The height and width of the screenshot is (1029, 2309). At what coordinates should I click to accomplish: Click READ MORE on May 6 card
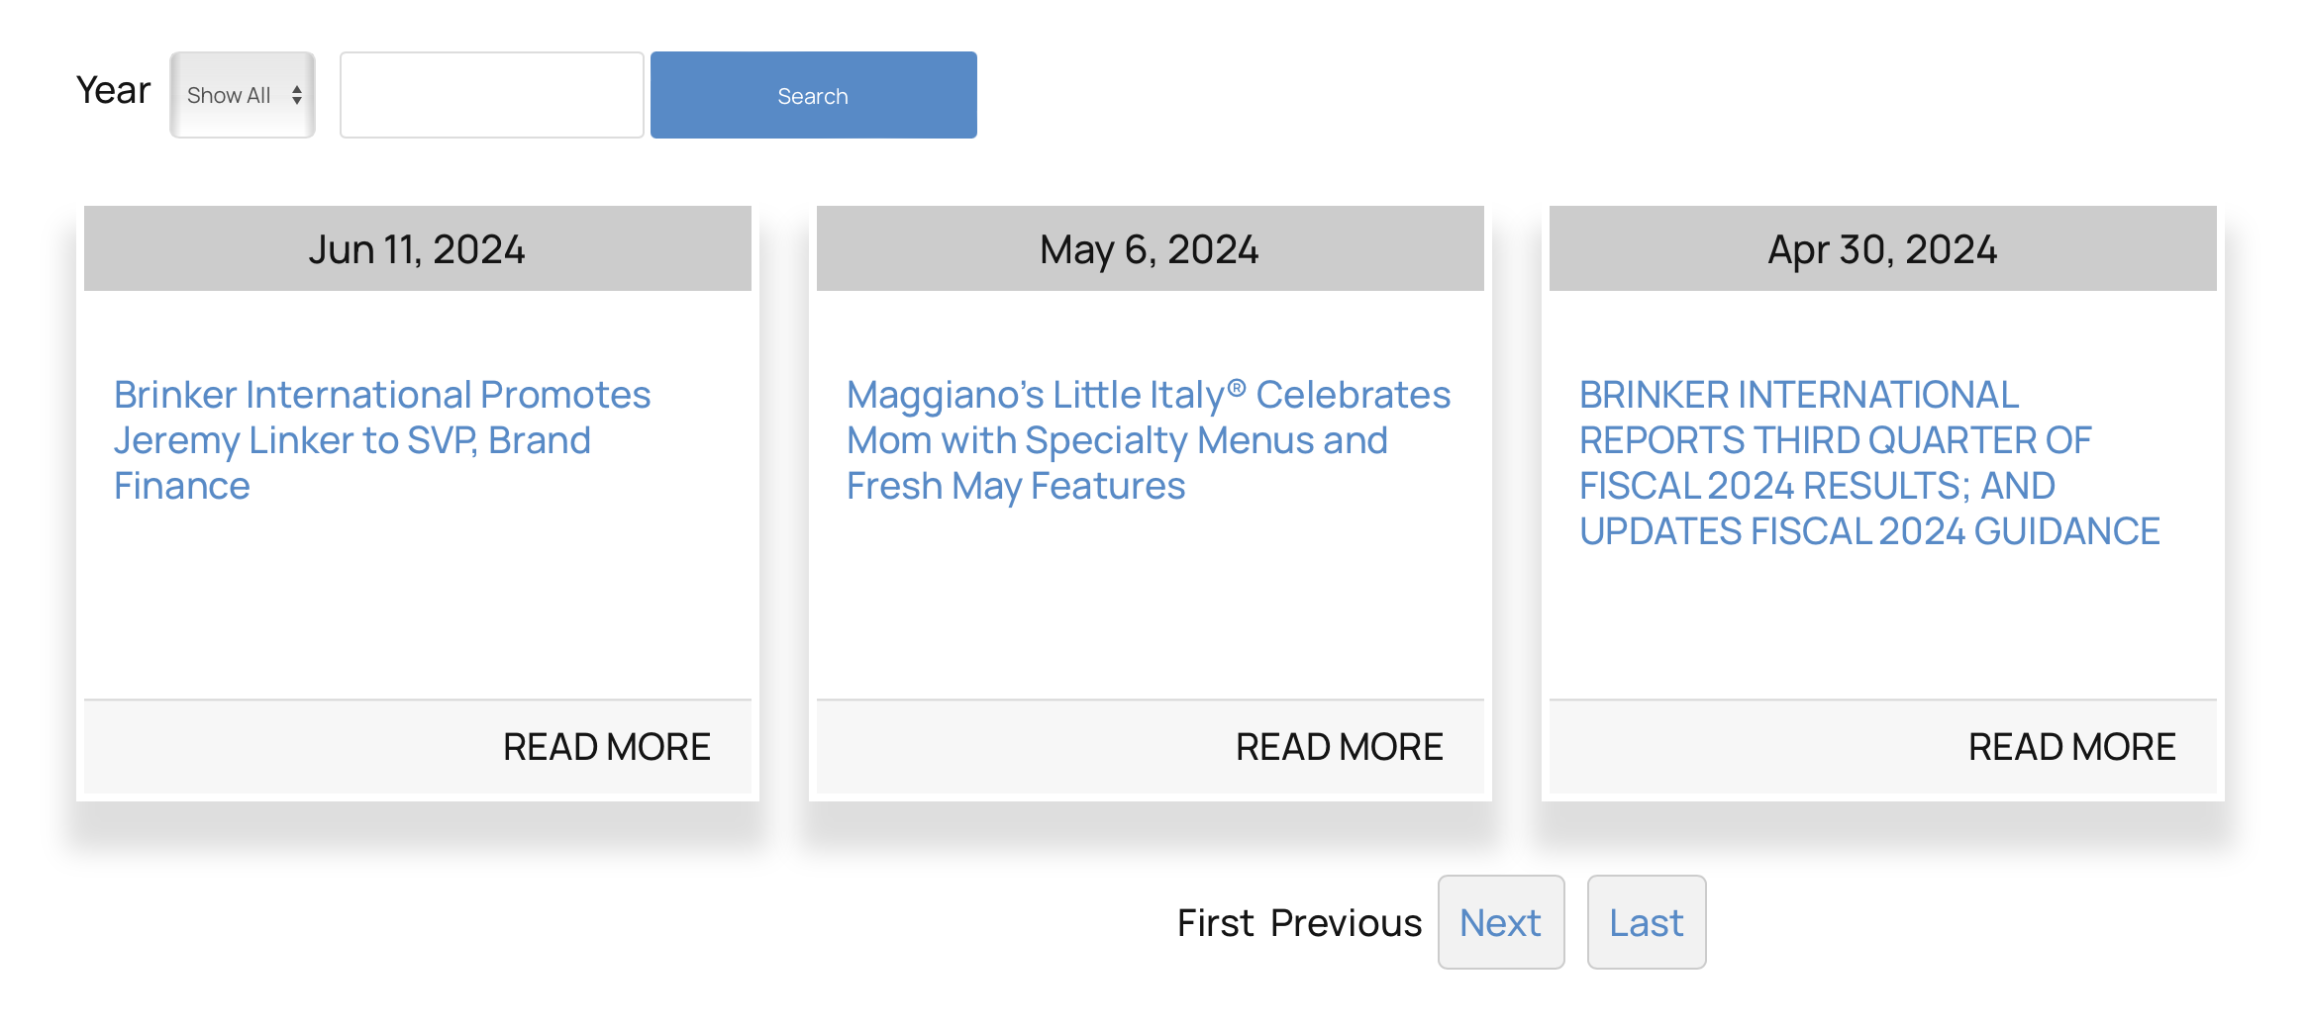[x=1339, y=747]
